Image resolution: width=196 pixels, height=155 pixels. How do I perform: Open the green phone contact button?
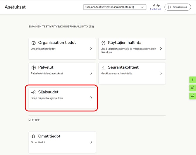[x=192, y=96]
